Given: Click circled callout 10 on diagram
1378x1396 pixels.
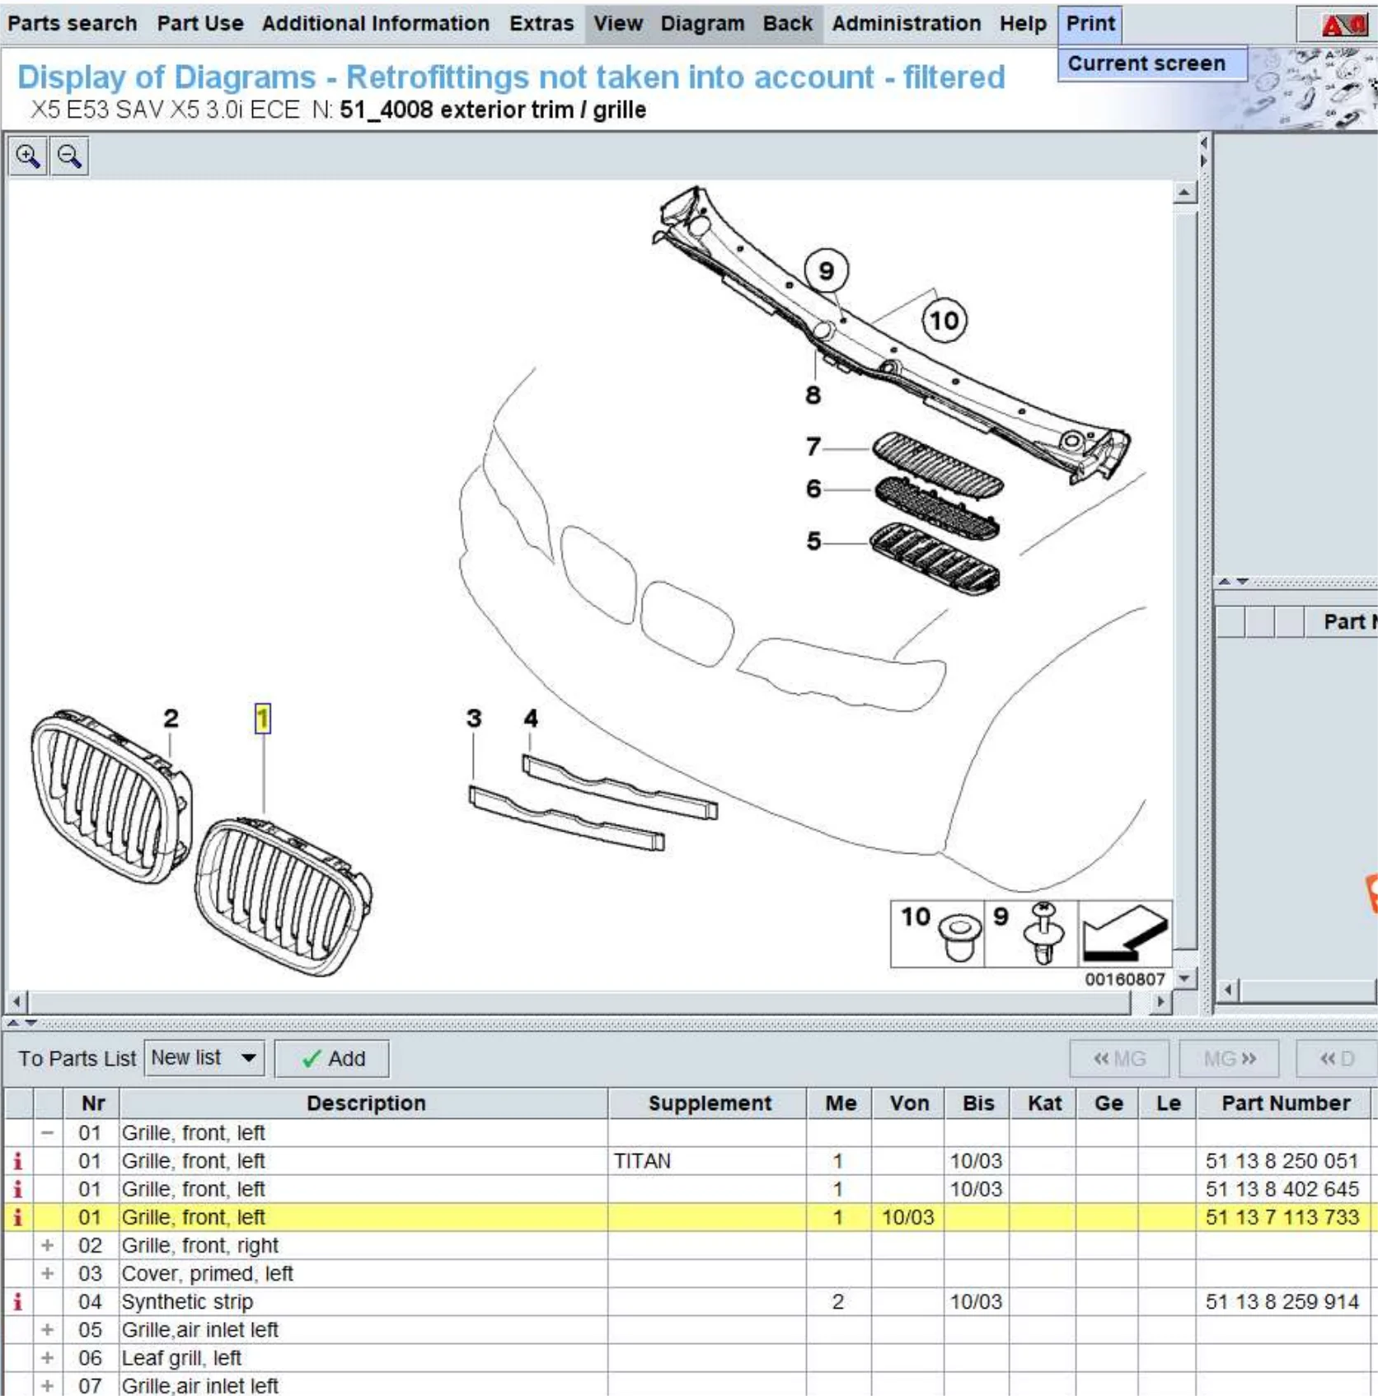Looking at the screenshot, I should click(944, 320).
